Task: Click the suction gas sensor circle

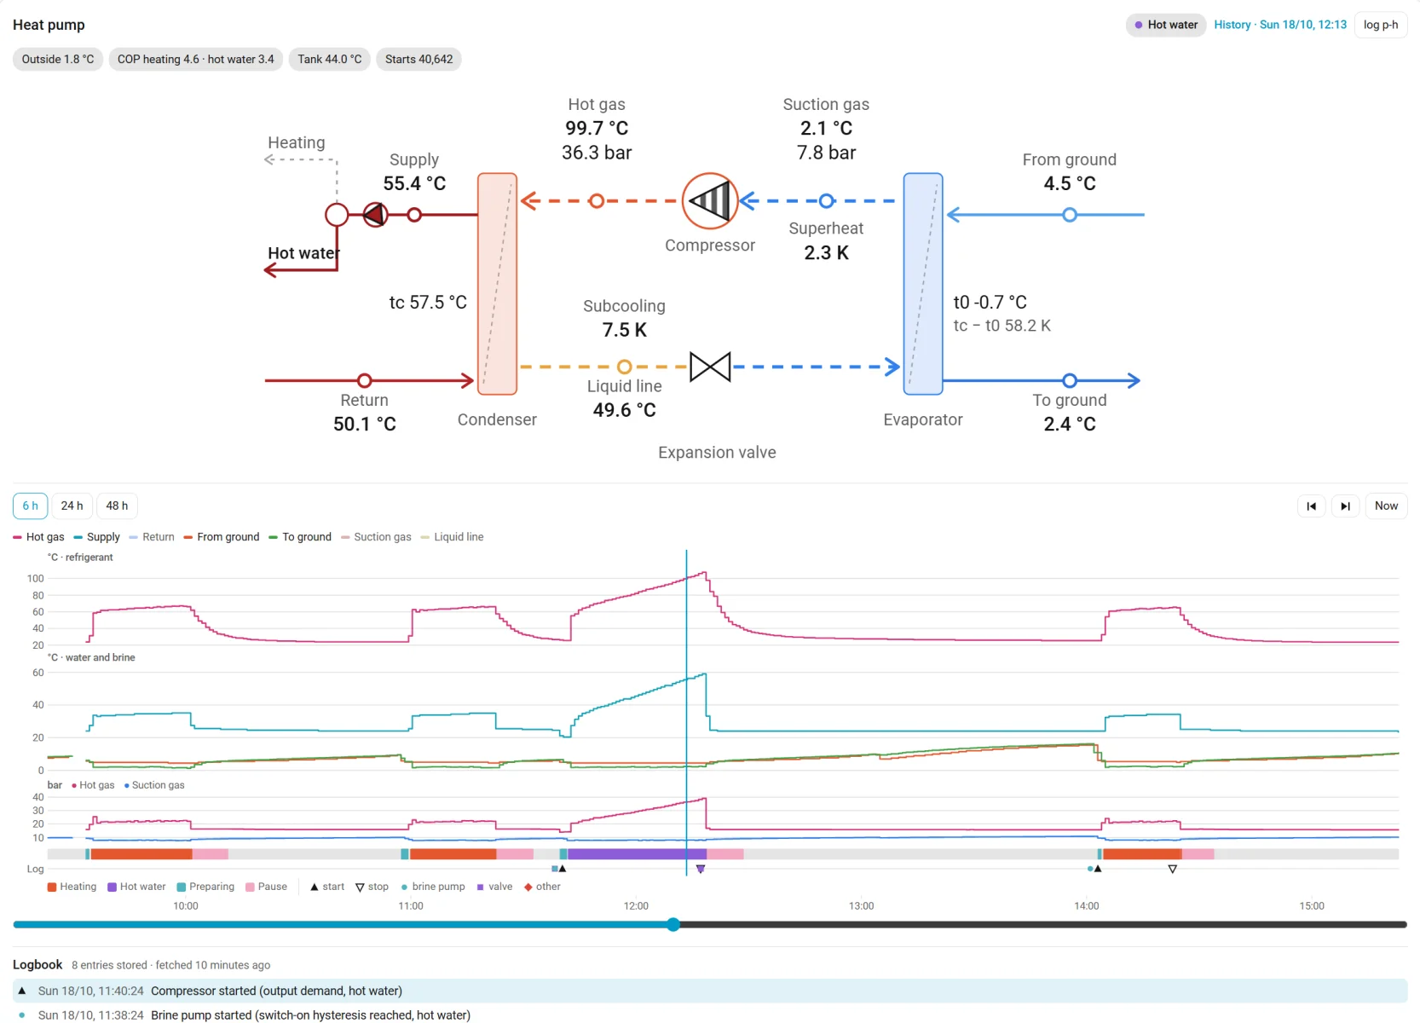Action: 826,201
